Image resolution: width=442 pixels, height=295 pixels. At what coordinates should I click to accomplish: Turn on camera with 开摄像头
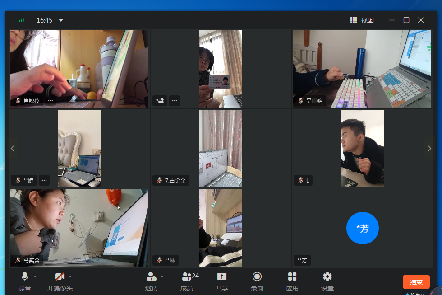click(60, 281)
